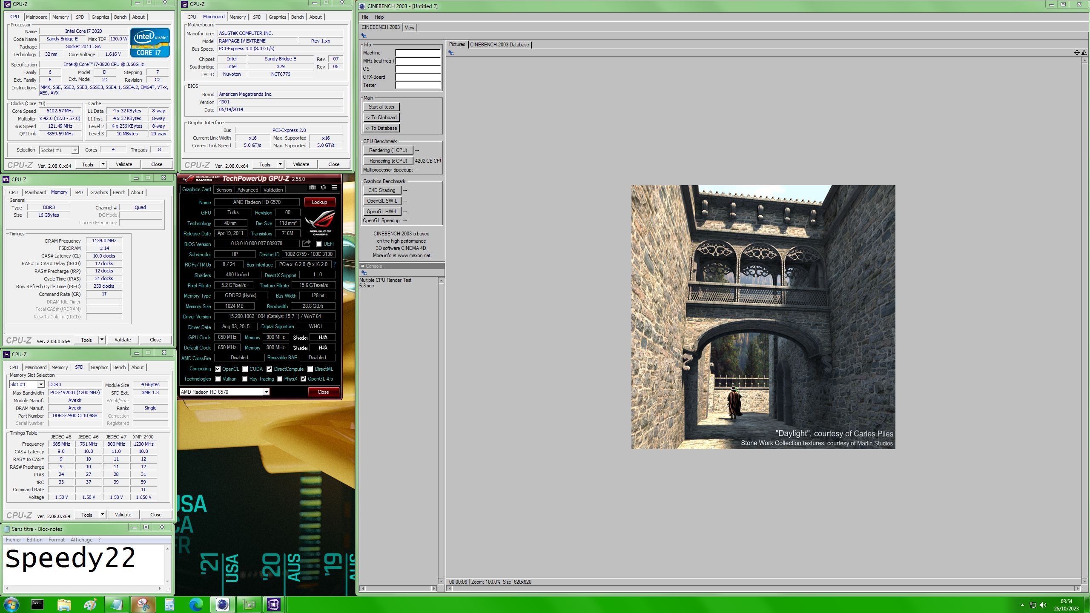Click the Daylight rendered image in Pictures
Screen dimensions: 1090x613
763,317
